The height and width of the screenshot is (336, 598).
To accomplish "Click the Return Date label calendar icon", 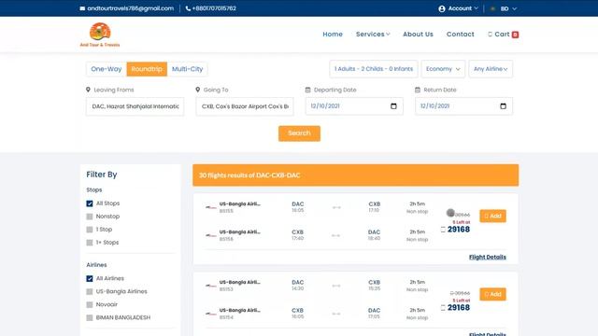I will click(x=418, y=90).
